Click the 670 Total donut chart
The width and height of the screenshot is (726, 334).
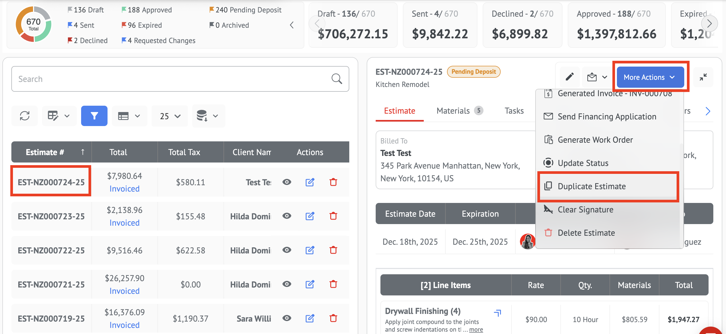click(34, 25)
